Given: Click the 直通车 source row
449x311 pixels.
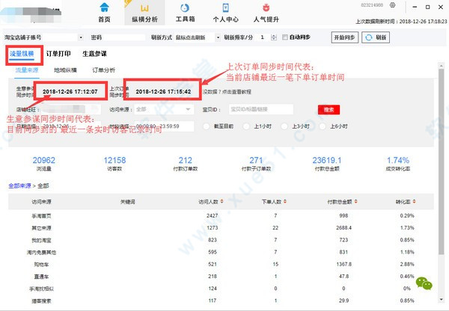Looking at the screenshot, I should [x=221, y=277].
